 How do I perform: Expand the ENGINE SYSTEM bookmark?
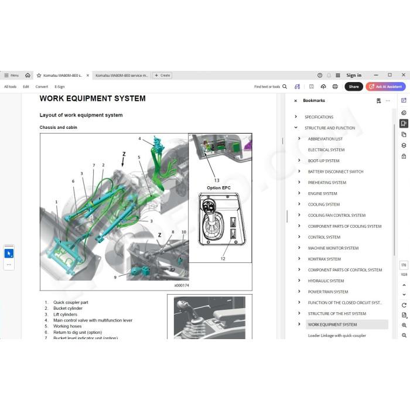(299, 193)
